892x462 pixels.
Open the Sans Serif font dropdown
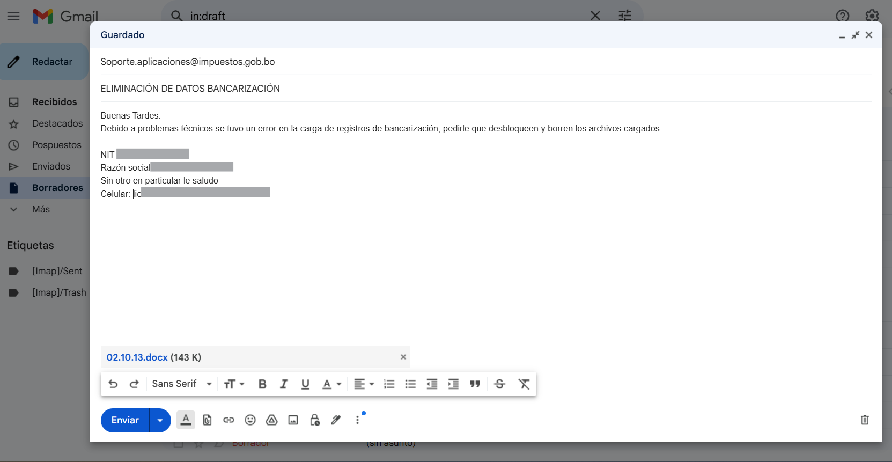pyautogui.click(x=182, y=384)
